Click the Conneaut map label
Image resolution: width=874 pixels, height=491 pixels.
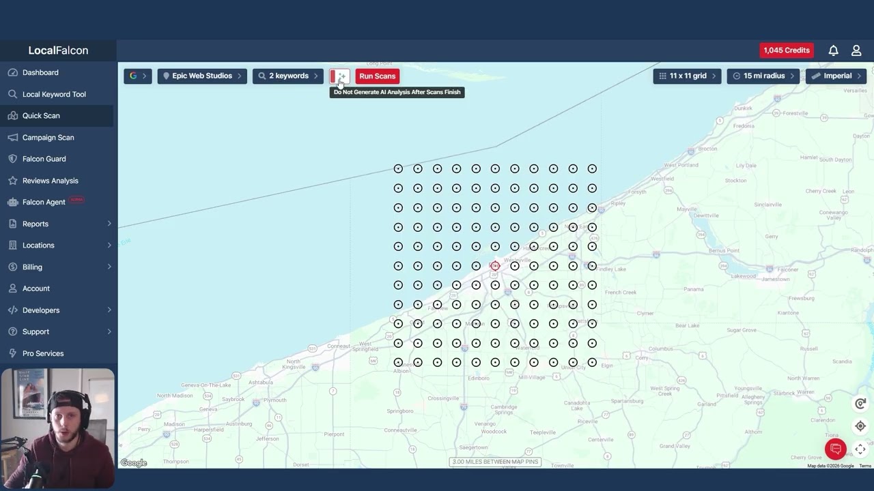pos(338,346)
